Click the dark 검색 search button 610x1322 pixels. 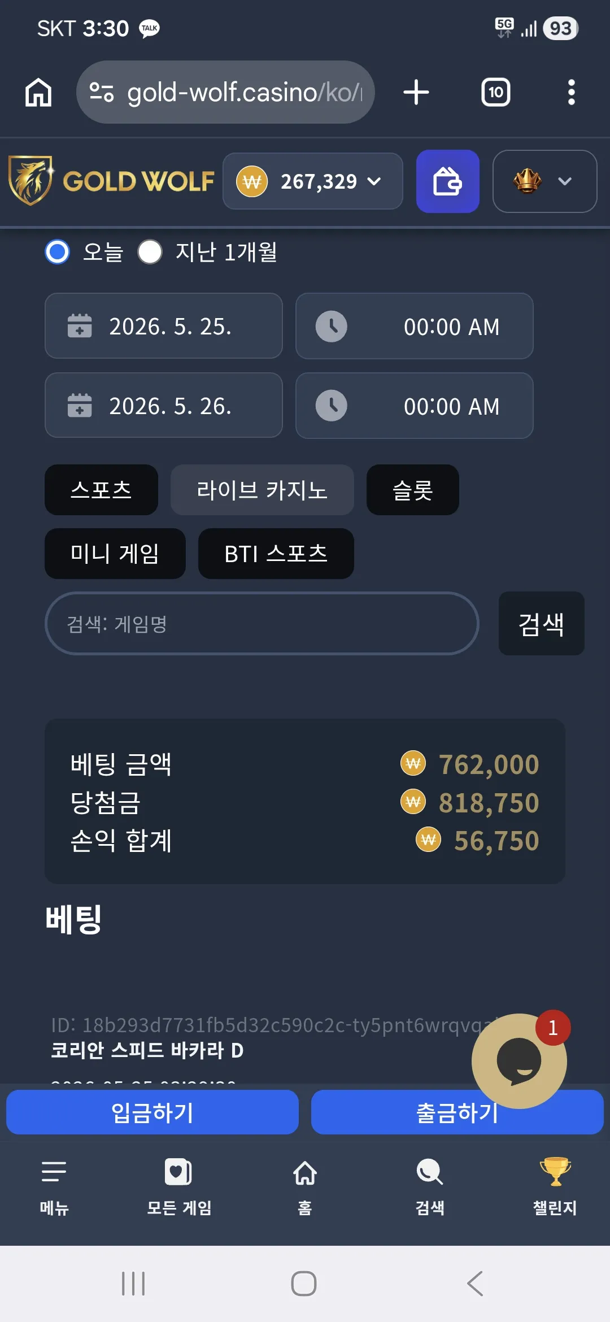[542, 624]
